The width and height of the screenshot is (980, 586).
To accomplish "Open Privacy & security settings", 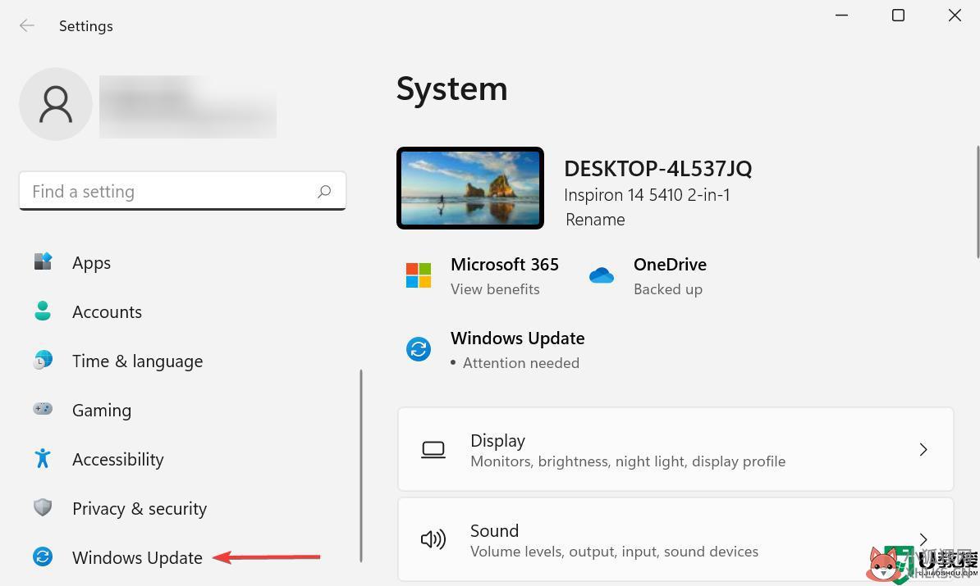I will (140, 509).
